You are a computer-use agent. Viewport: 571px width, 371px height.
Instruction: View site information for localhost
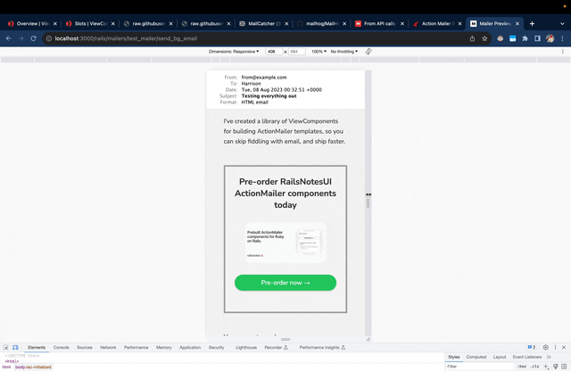point(49,38)
